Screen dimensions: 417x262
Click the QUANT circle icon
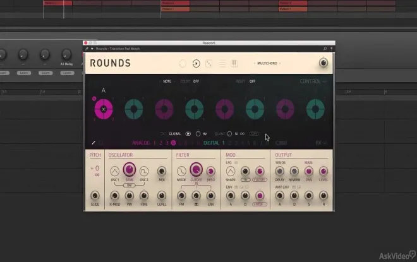[x=229, y=134]
